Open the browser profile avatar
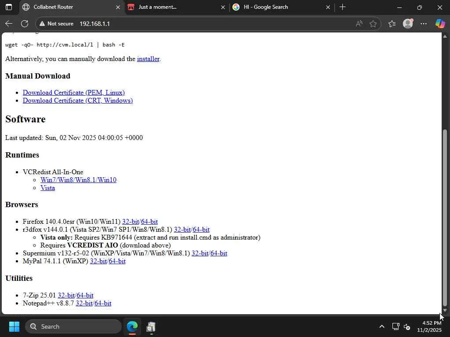 408,24
